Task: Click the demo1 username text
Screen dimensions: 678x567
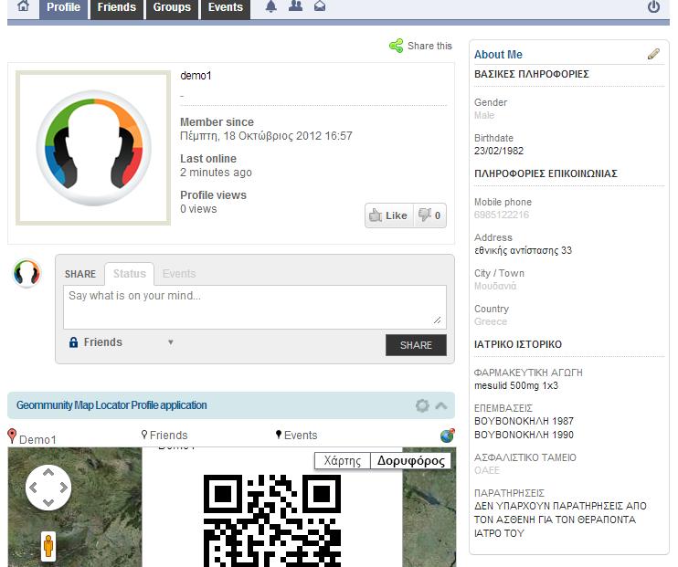Action: (x=196, y=76)
